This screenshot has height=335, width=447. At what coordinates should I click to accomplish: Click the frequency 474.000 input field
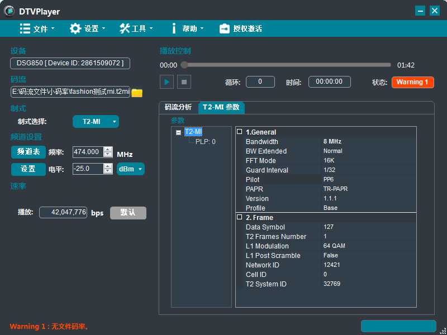point(87,152)
